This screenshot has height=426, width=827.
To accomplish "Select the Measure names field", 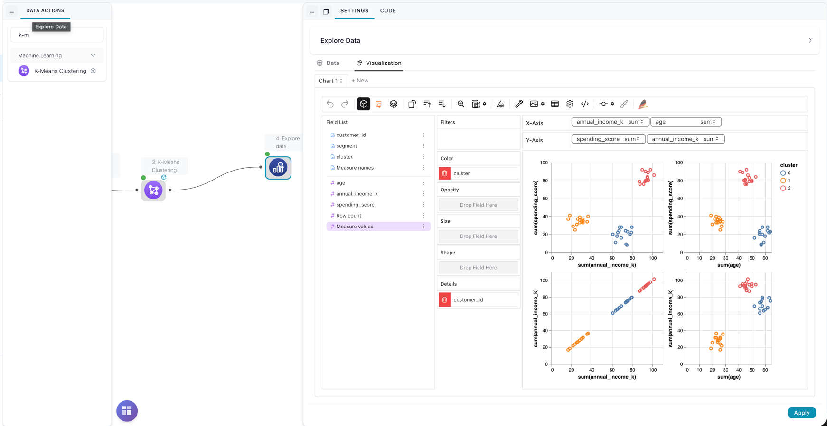I will point(378,168).
